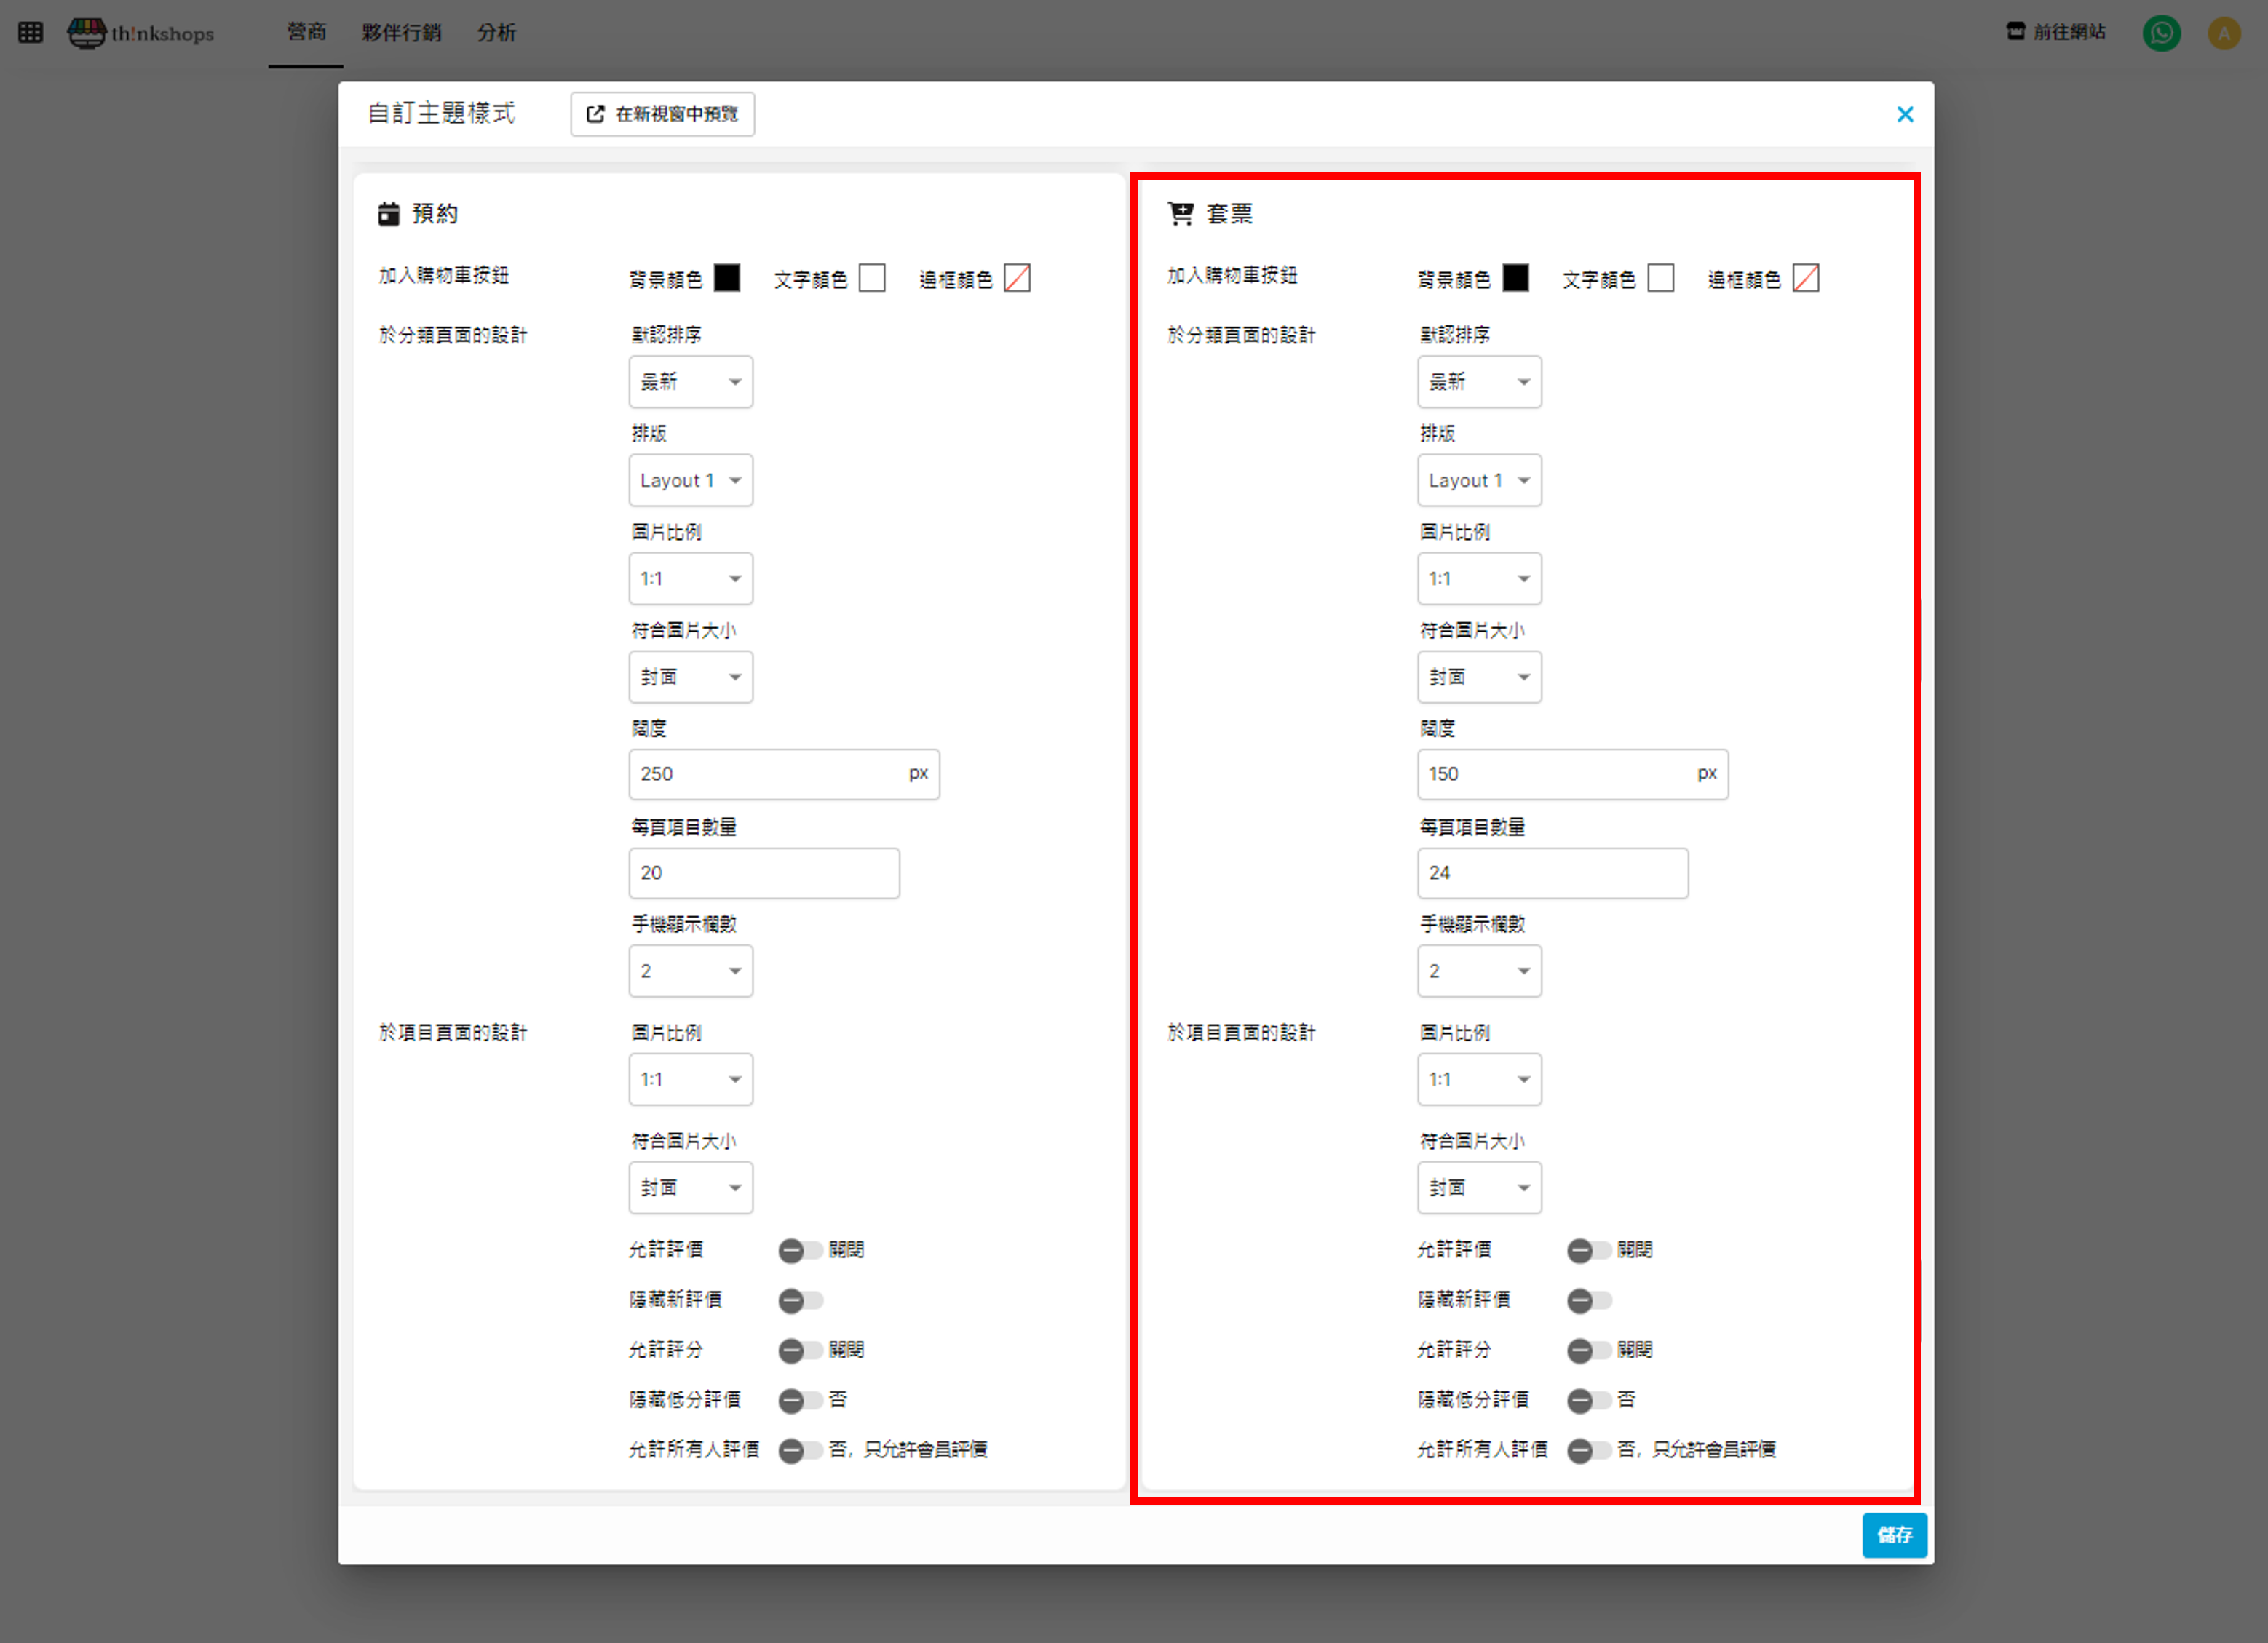The height and width of the screenshot is (1643, 2268).
Task: Enable 允許所有人評價 in 預約 panel
Action: tap(799, 1450)
